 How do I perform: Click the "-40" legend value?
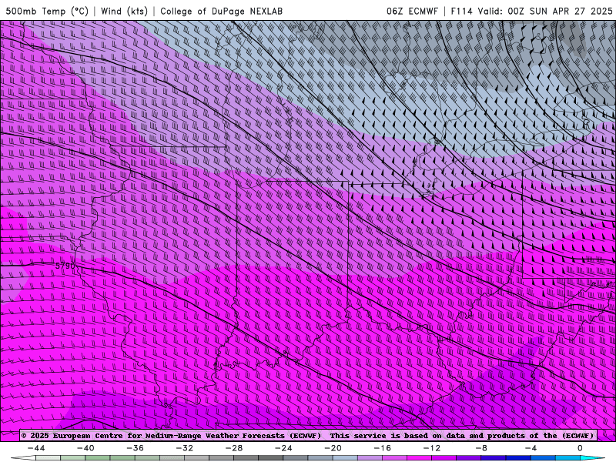[85, 448]
